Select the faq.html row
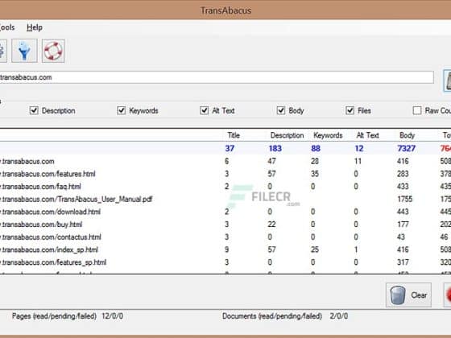 (x=225, y=186)
